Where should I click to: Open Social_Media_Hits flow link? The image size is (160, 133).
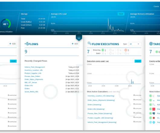[31, 91]
